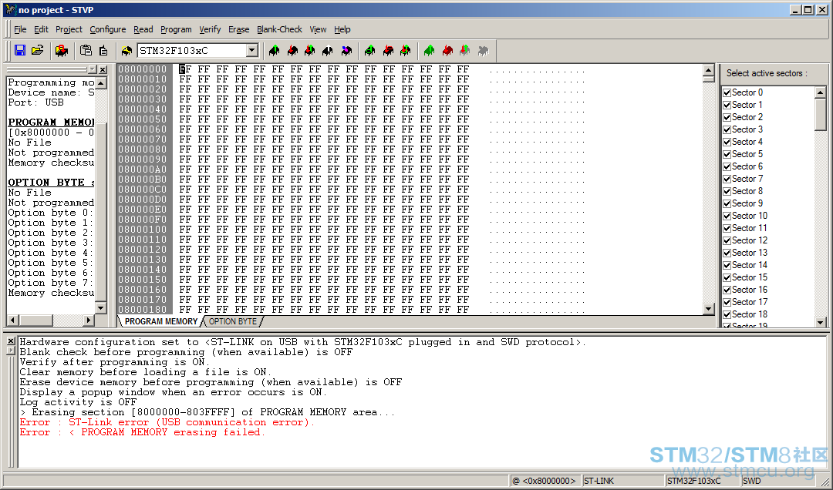Image resolution: width=833 pixels, height=490 pixels.
Task: Click sector list scrollbar down arrow
Action: [820, 322]
